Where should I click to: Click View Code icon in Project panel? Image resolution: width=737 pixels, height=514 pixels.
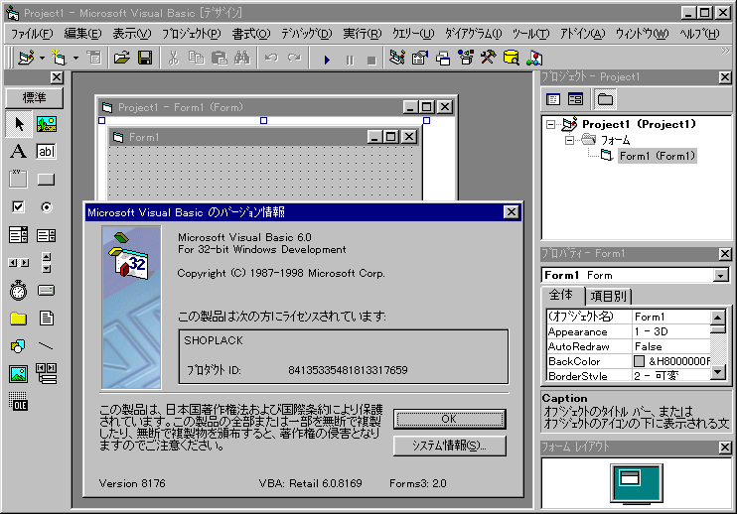(553, 99)
